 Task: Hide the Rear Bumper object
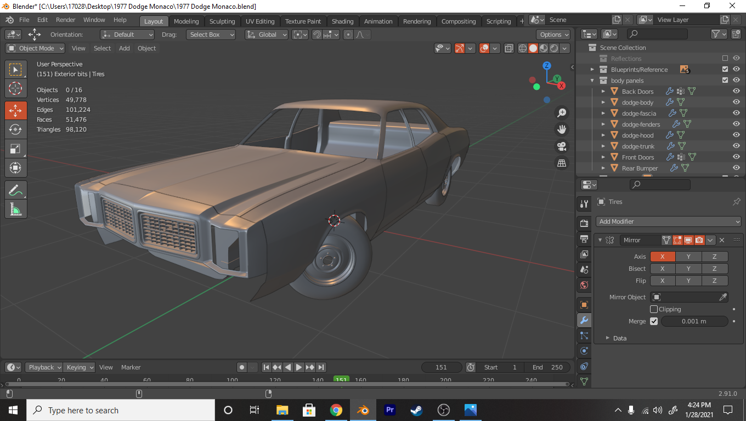736,168
